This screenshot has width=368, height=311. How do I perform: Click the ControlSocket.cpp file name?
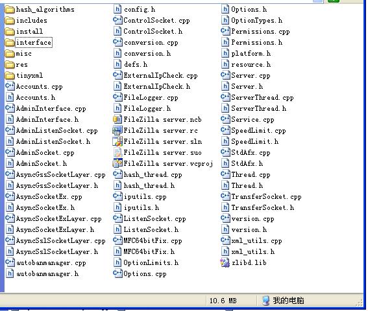pyautogui.click(x=156, y=20)
